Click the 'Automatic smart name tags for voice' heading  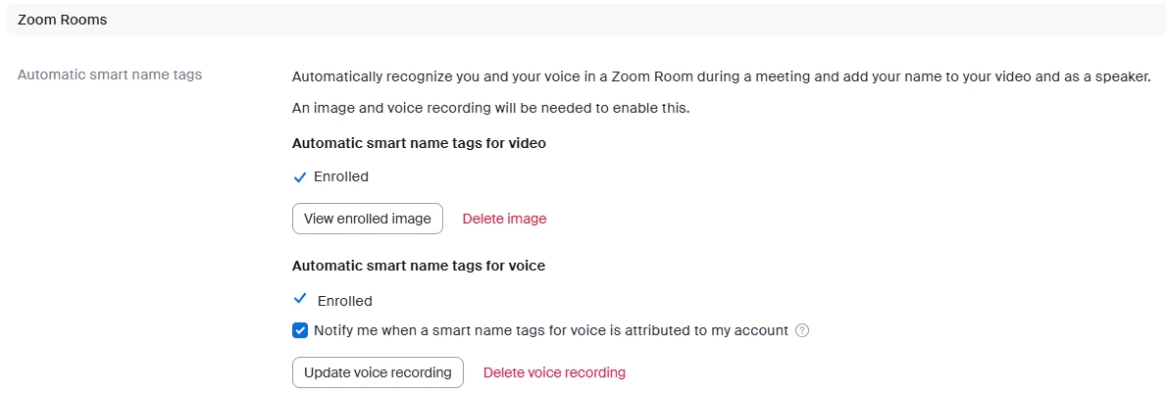[x=419, y=266]
